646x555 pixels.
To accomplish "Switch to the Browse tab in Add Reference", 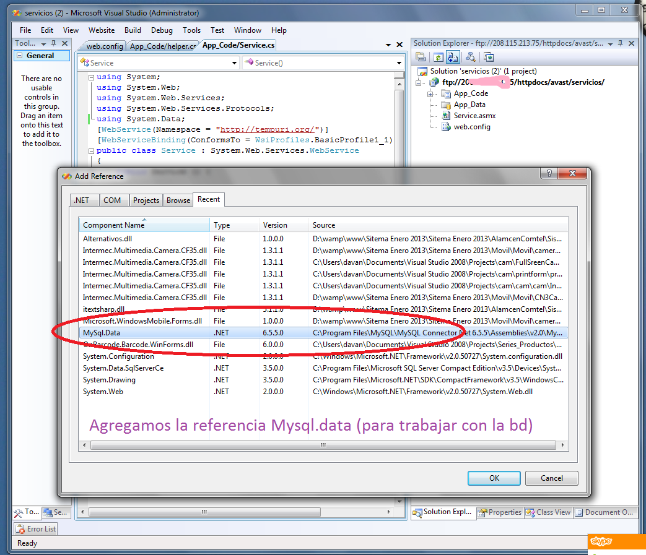I will point(178,199).
